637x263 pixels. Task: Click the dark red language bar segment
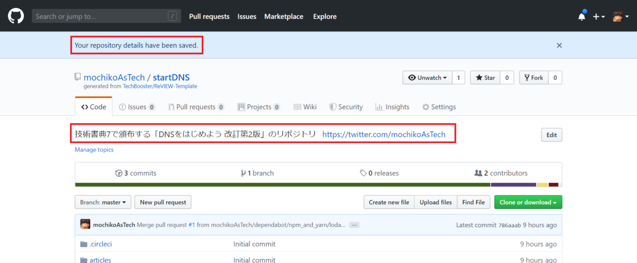click(554, 185)
